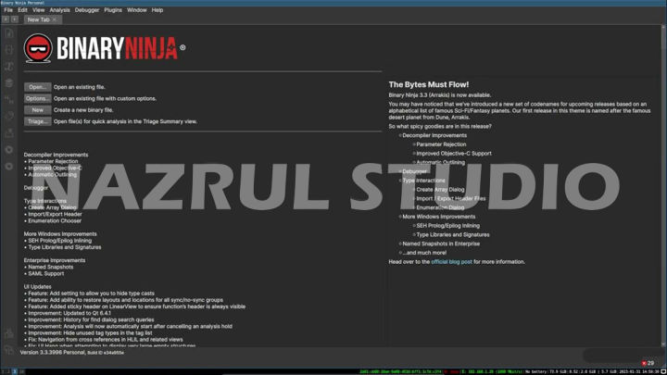Click "Improvement: Hide unused tag types" entry
667x375 pixels.
point(90,333)
